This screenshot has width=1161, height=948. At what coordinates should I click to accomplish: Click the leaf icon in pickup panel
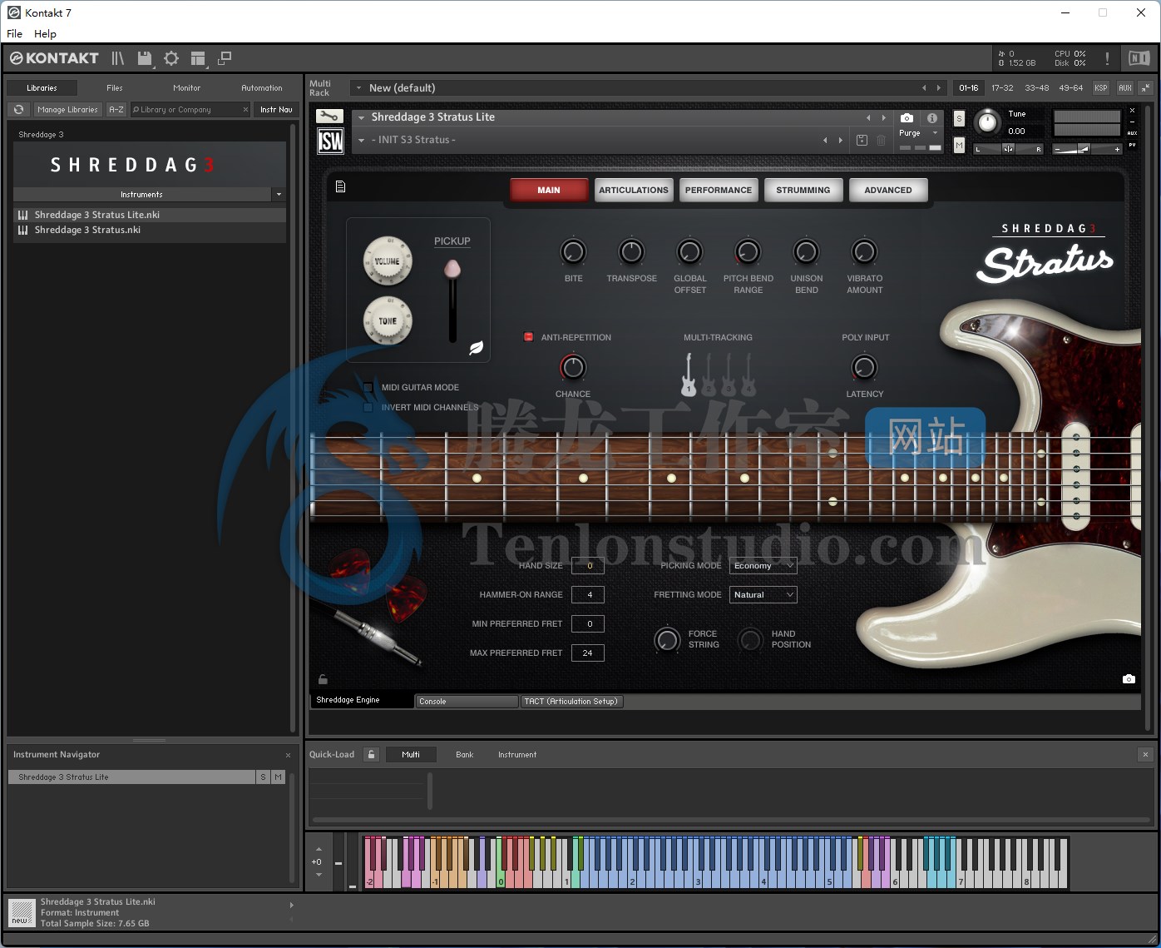click(x=476, y=348)
